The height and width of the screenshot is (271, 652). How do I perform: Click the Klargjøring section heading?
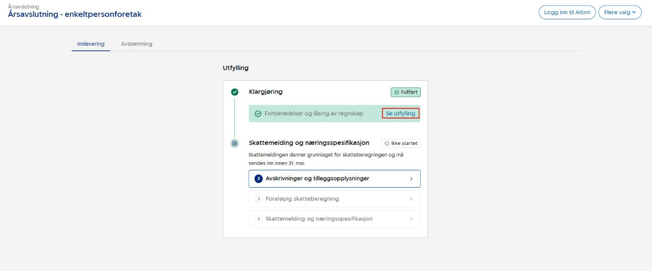(265, 92)
